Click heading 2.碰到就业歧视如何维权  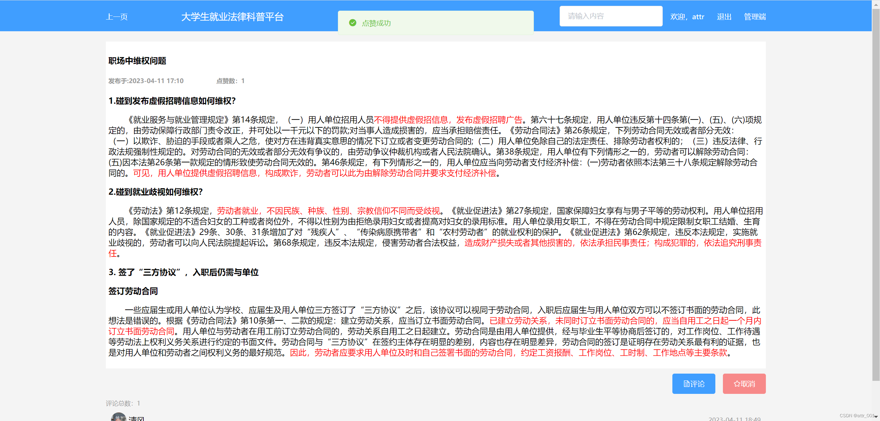point(155,192)
